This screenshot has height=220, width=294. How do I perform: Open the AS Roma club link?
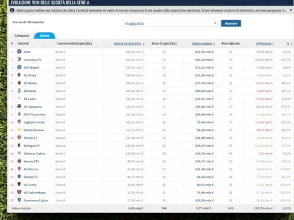coord(30,83)
